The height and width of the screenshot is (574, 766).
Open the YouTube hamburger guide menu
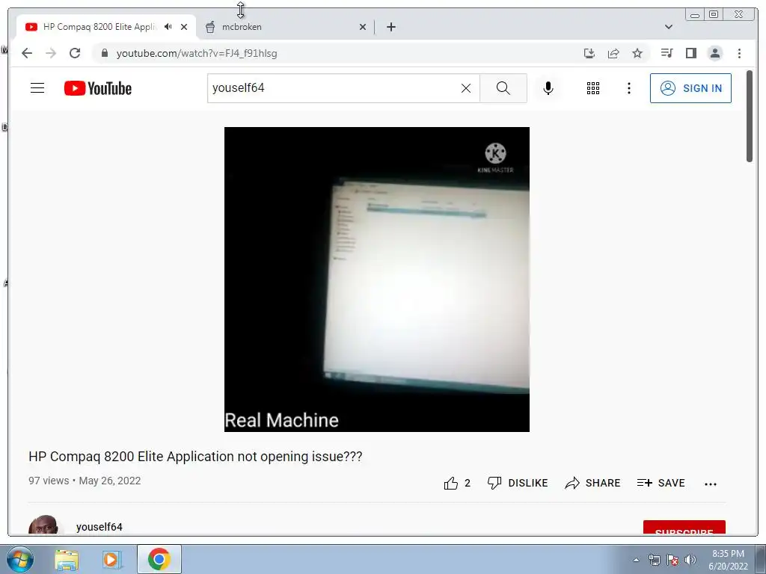tap(37, 88)
